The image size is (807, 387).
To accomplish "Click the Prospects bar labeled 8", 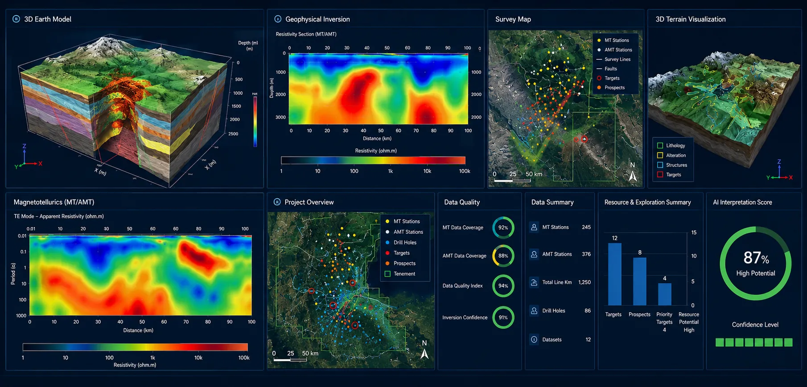I will [x=640, y=281].
